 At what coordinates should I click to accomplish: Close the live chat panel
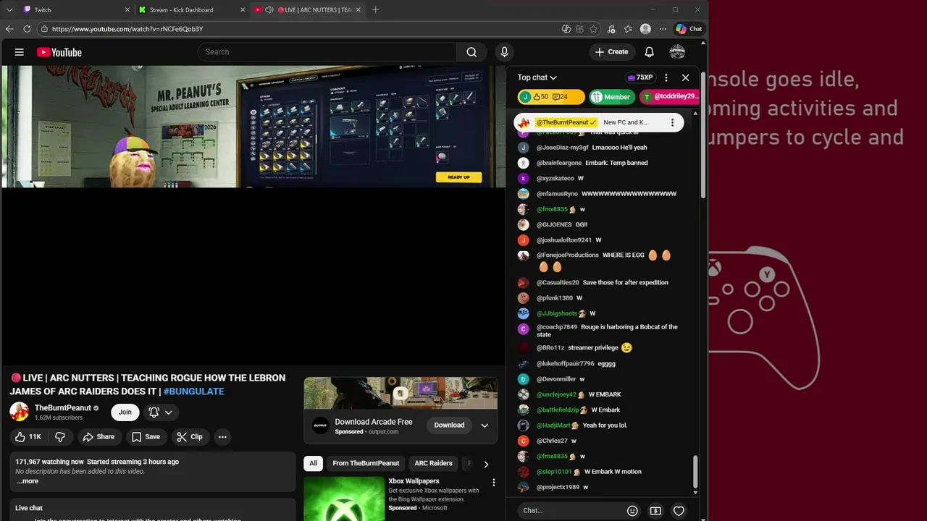click(x=686, y=77)
